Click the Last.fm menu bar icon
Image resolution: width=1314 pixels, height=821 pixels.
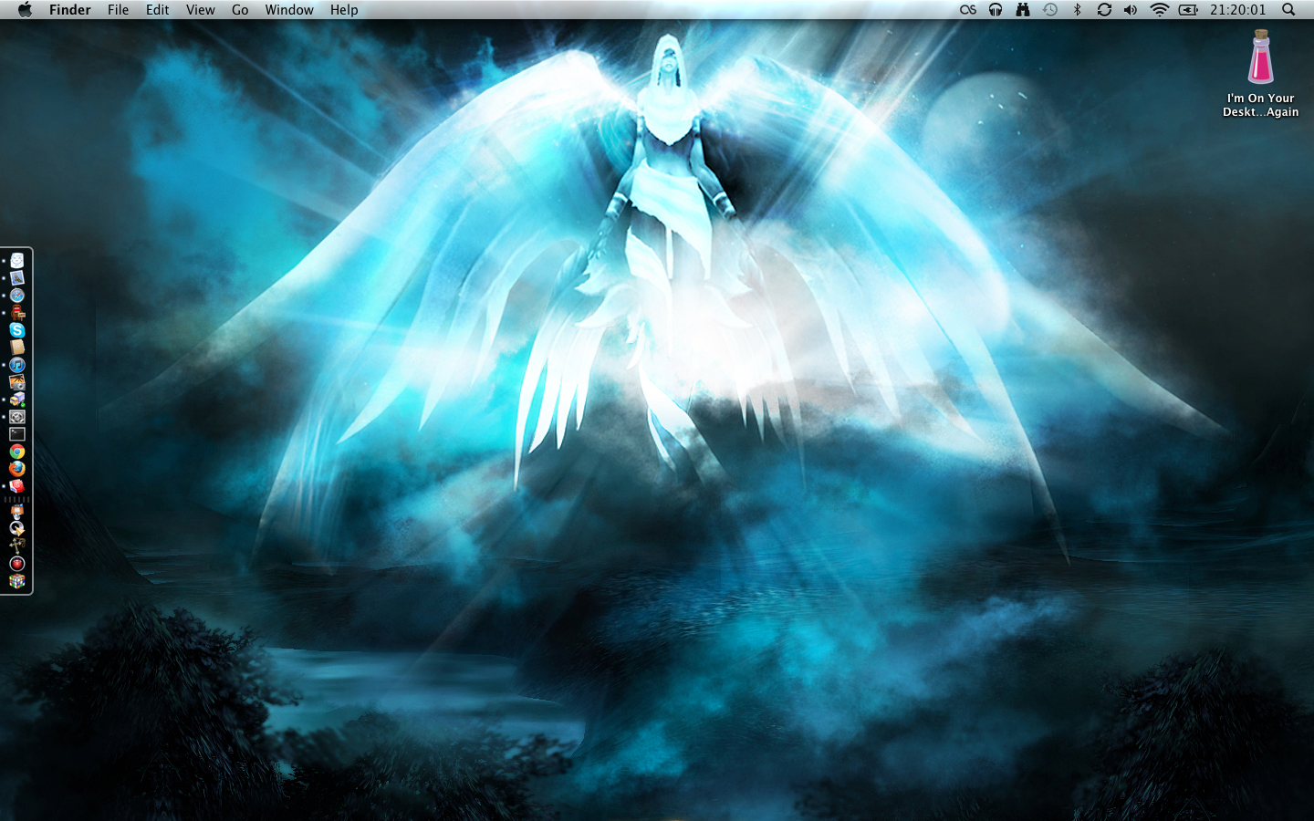click(968, 10)
